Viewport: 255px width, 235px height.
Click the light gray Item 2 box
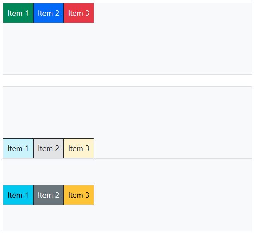click(49, 148)
